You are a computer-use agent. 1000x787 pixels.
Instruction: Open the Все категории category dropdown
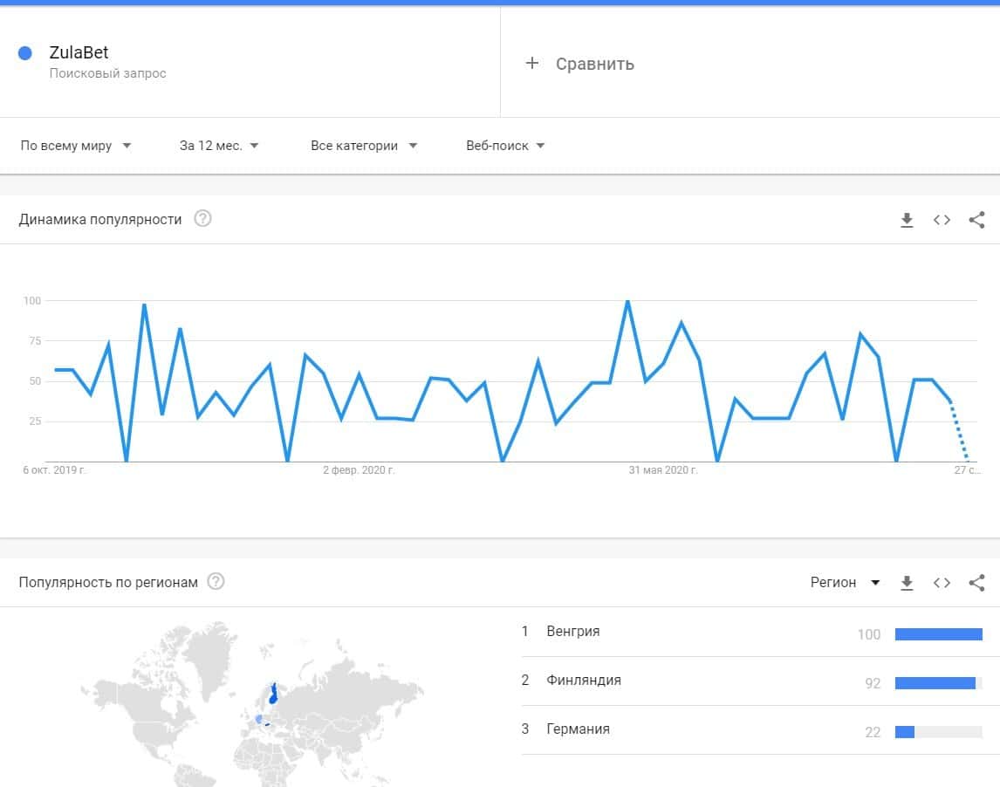tap(363, 146)
